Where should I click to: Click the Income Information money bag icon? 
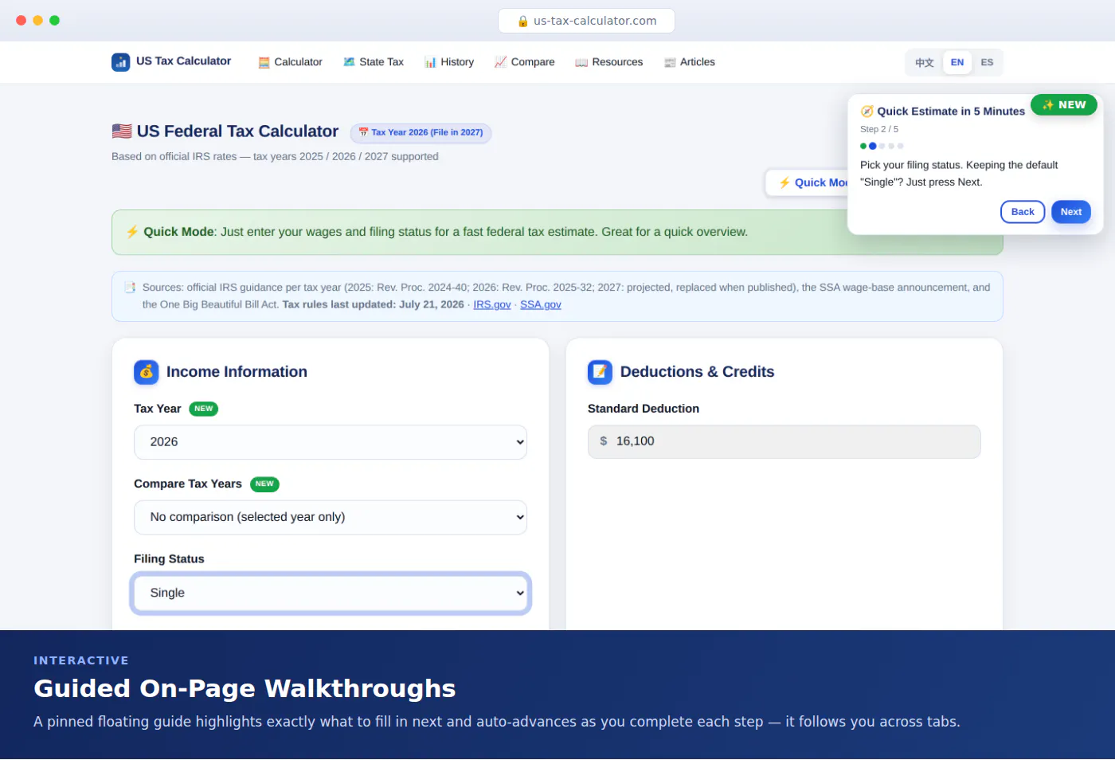pyautogui.click(x=147, y=372)
